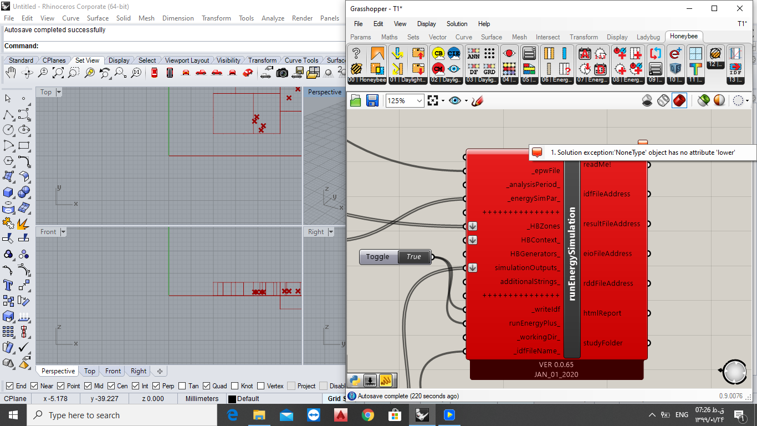This screenshot has width=757, height=426.
Task: Click the Perspective viewport tab at bottom
Action: pyautogui.click(x=58, y=371)
